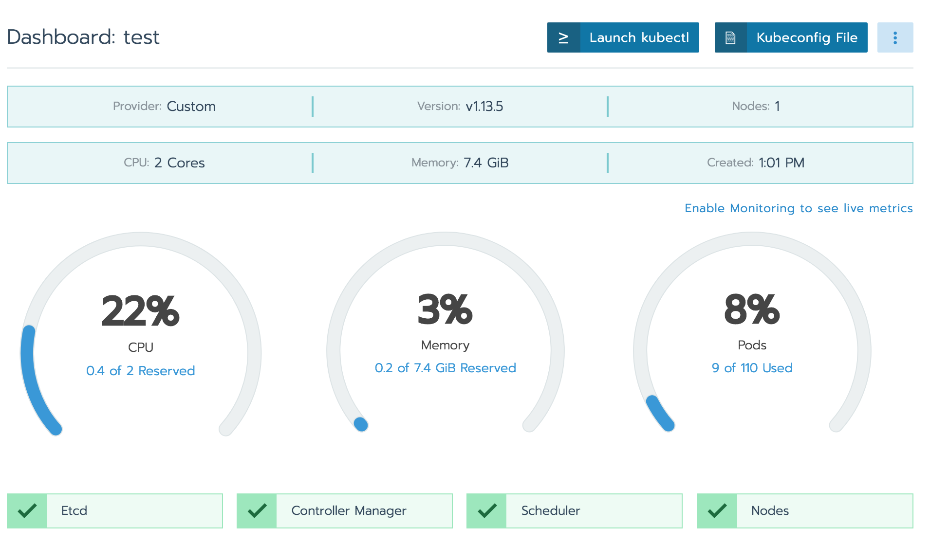
Task: Click the Etcd green checkmark icon
Action: click(27, 511)
